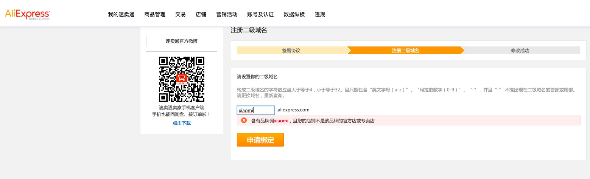This screenshot has height=179, width=590.
Task: Open the 违规 menu
Action: (320, 14)
